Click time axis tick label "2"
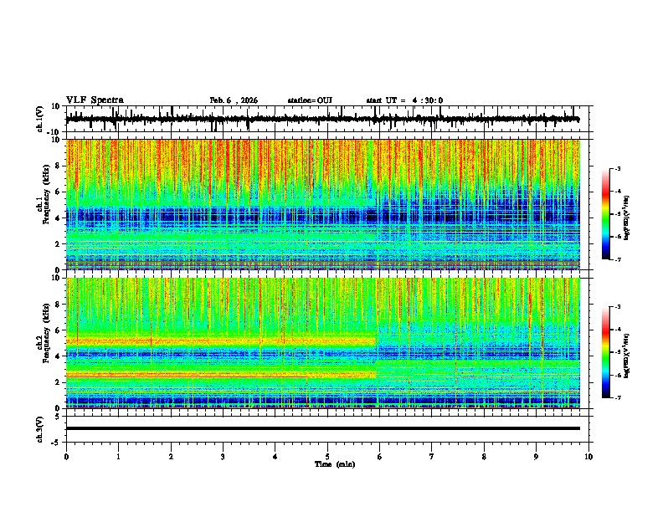The image size is (663, 512). point(171,457)
